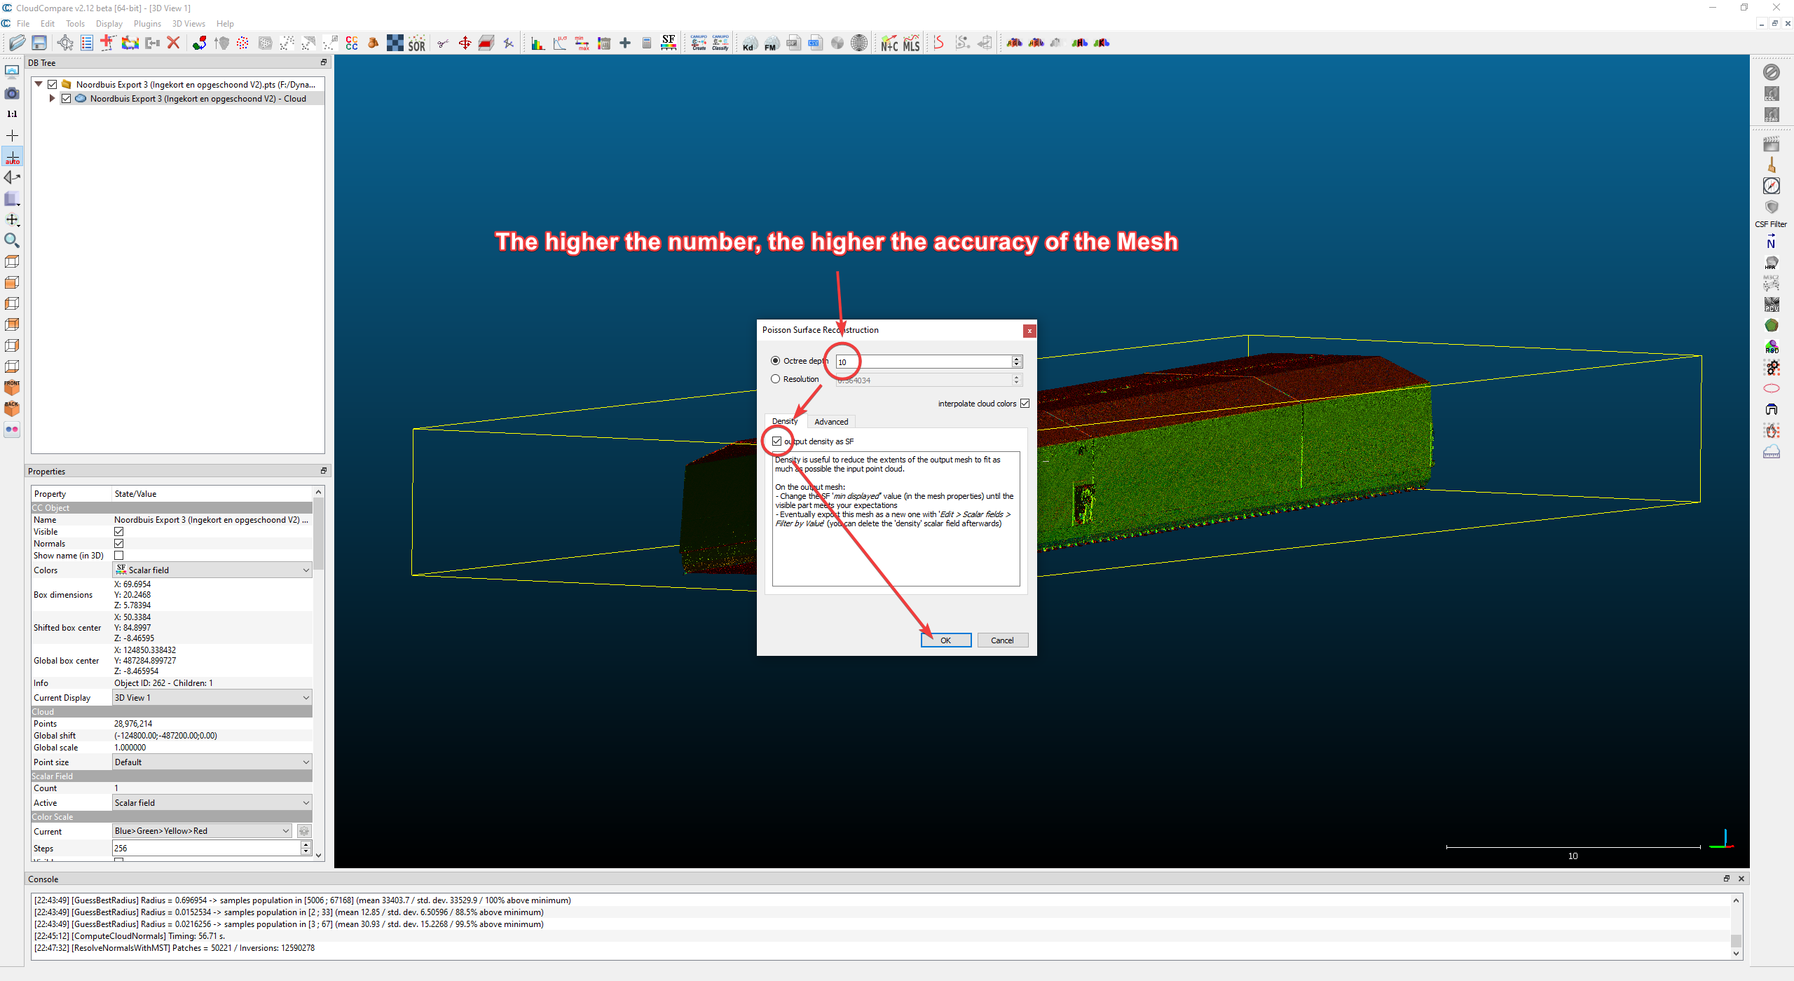
Task: Open the Edit menu
Action: pyautogui.click(x=48, y=24)
